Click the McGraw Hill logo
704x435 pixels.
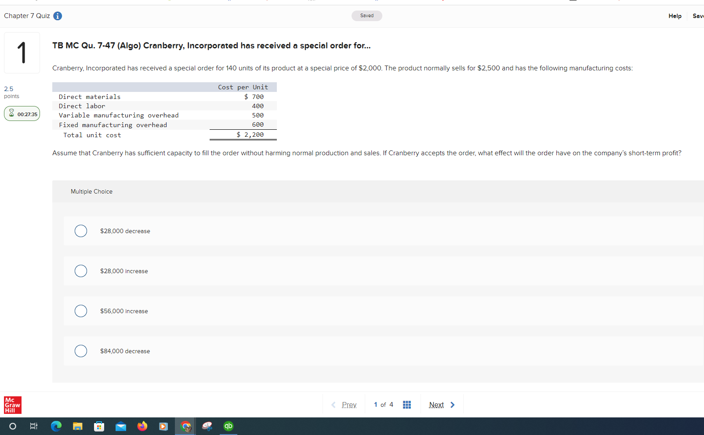12,405
